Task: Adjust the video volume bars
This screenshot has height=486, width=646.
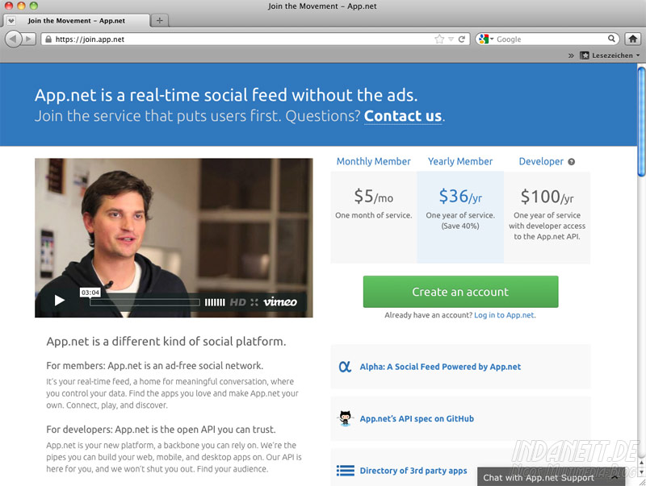Action: 215,302
